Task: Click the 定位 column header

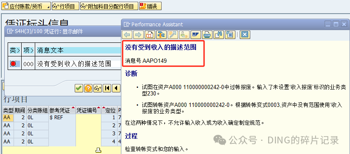Action: [109, 110]
